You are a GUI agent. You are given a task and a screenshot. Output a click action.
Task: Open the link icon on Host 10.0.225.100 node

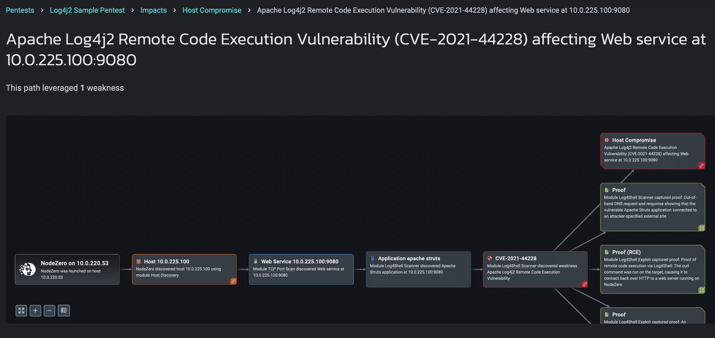234,281
